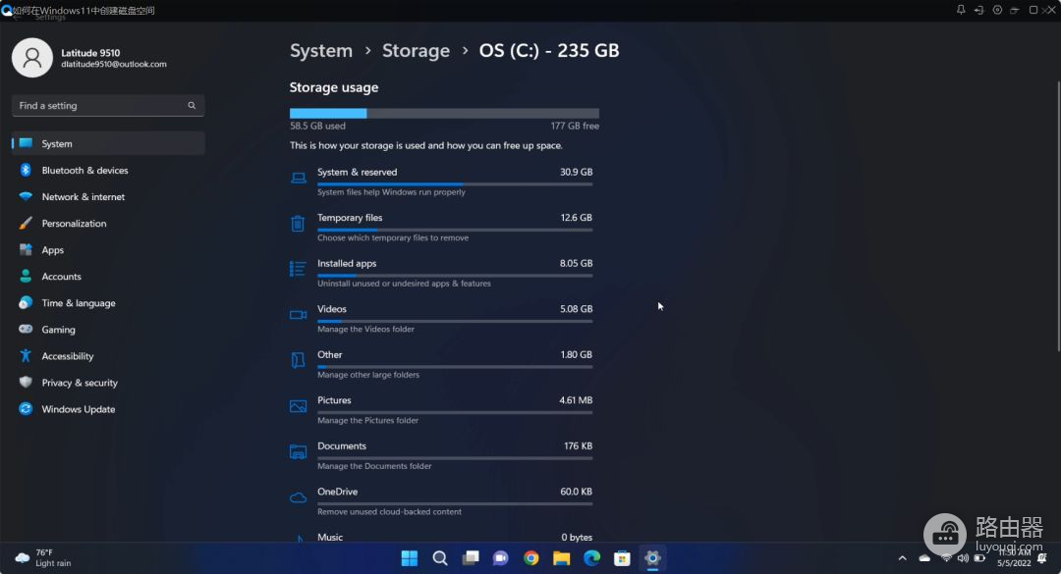Screen dimensions: 1061x574
Task: Click the OneDrive cloud icon
Action: [298, 497]
